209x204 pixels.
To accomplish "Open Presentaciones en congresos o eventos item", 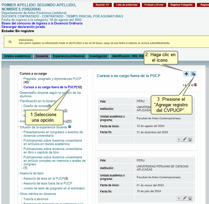I will [53, 134].
